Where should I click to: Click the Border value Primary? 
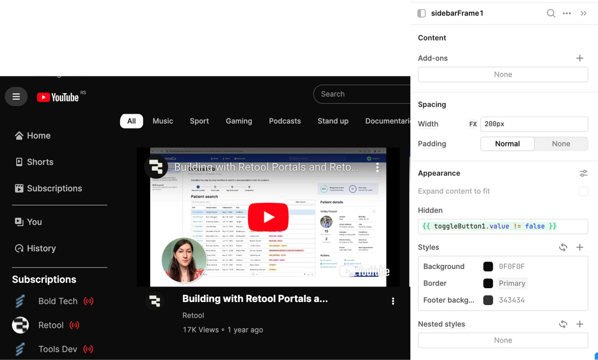pyautogui.click(x=512, y=283)
